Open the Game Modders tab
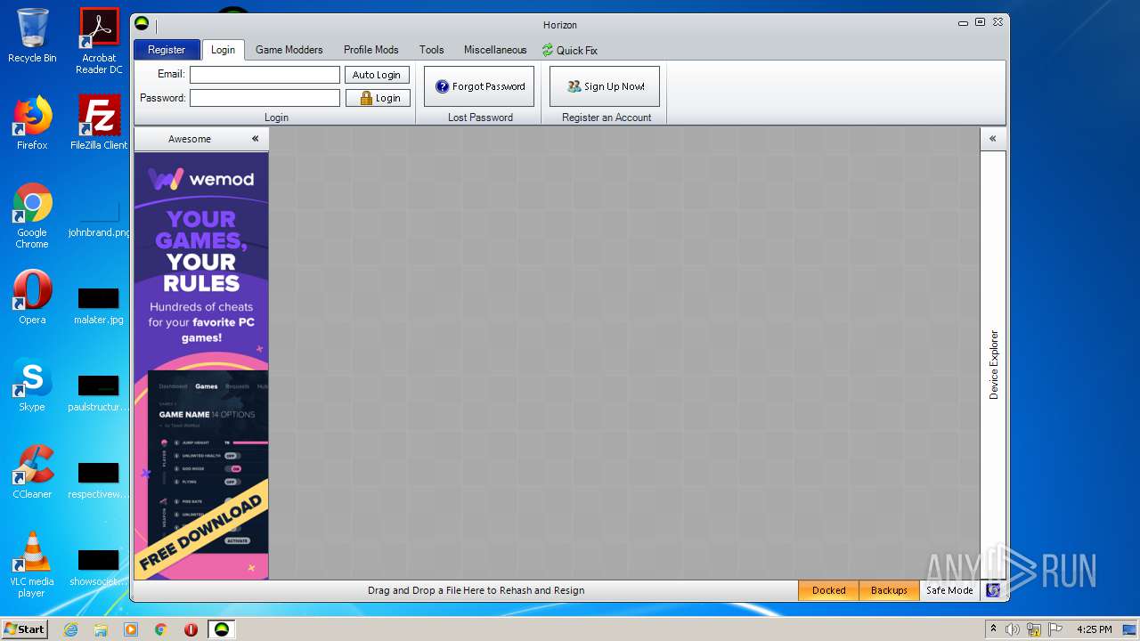This screenshot has width=1140, height=641. coord(289,50)
